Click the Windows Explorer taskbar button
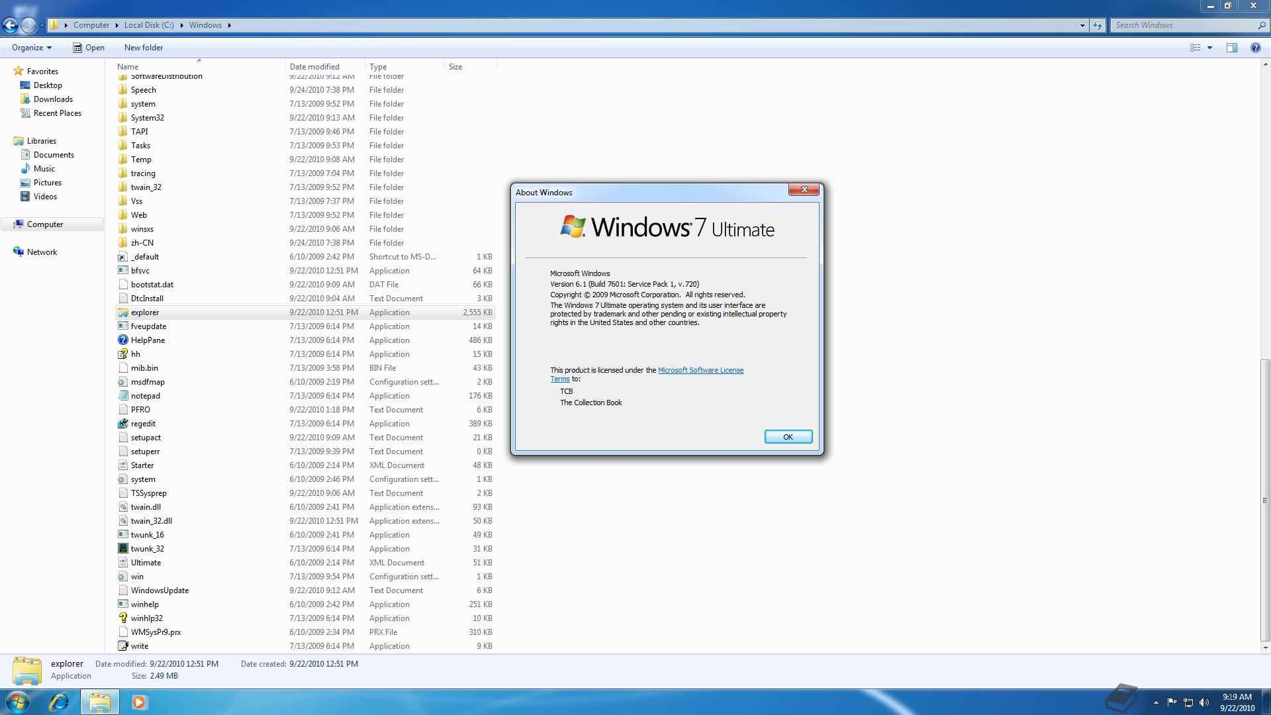Viewport: 1271px width, 715px height. (x=99, y=702)
